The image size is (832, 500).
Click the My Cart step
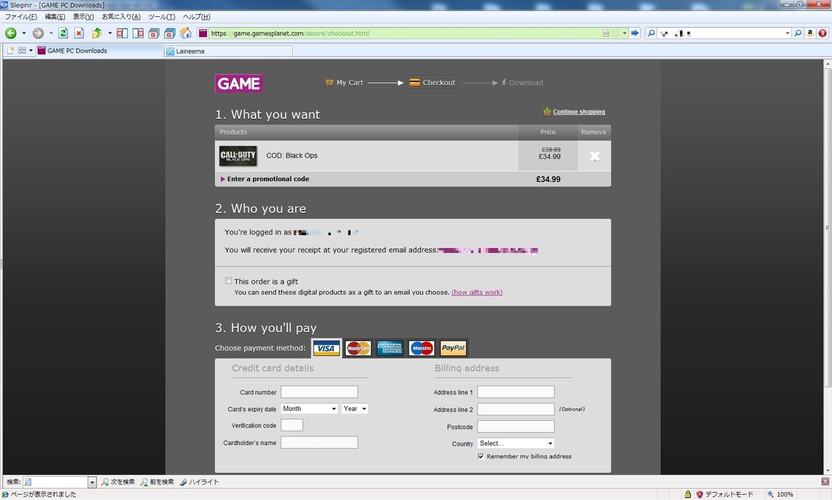coord(344,82)
